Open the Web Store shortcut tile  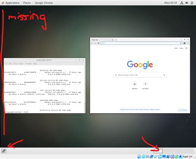pyautogui.click(x=135, y=86)
